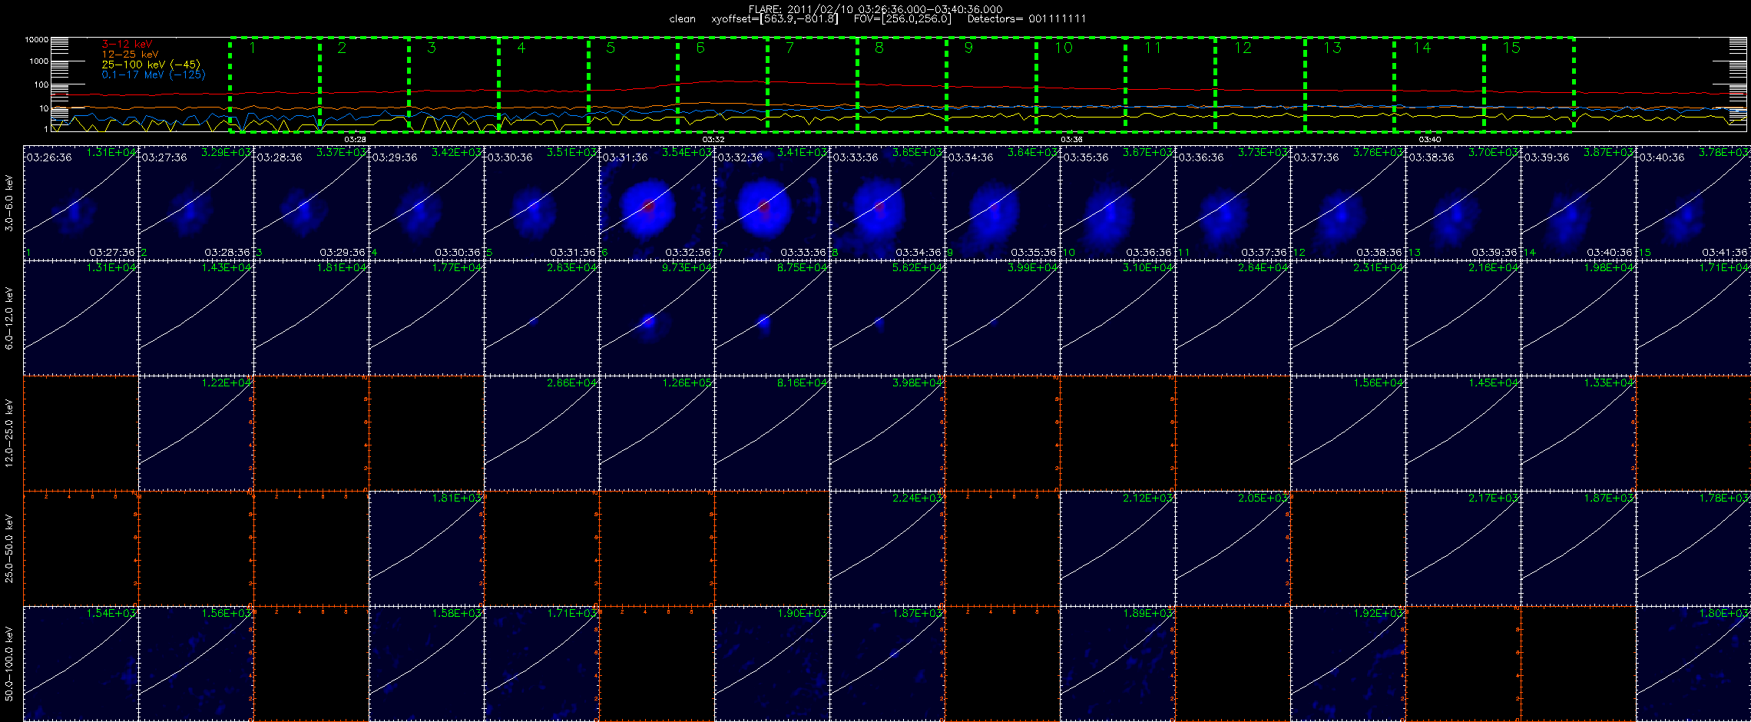This screenshot has width=1751, height=722.
Task: Open the 12-25 keV image with peak 8.16E+04
Action: click(x=772, y=432)
